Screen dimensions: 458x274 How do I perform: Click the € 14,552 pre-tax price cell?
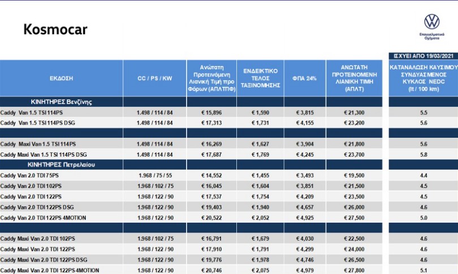tap(211, 175)
